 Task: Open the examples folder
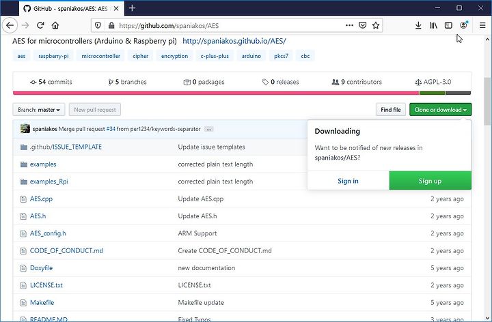tap(43, 164)
